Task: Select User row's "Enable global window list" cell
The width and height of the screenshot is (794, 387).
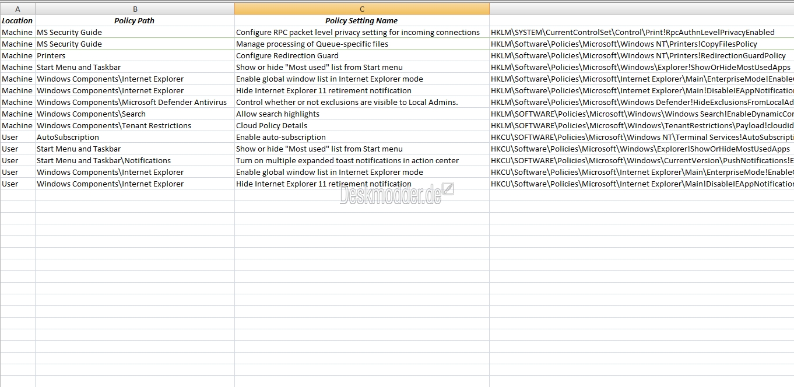Action: (362, 172)
